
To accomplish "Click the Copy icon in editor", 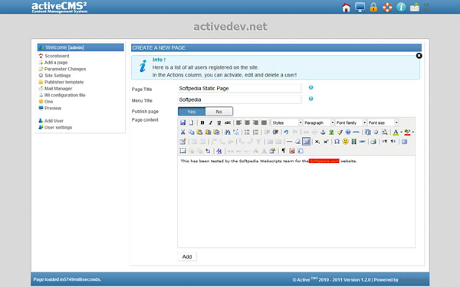I will point(191,132).
